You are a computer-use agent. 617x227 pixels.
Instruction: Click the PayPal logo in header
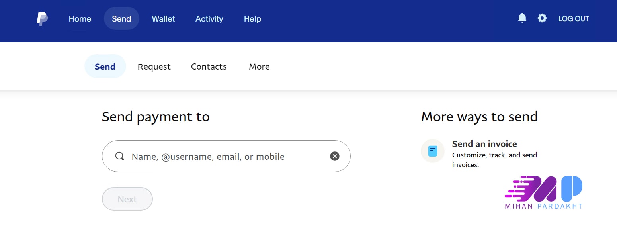tap(42, 19)
